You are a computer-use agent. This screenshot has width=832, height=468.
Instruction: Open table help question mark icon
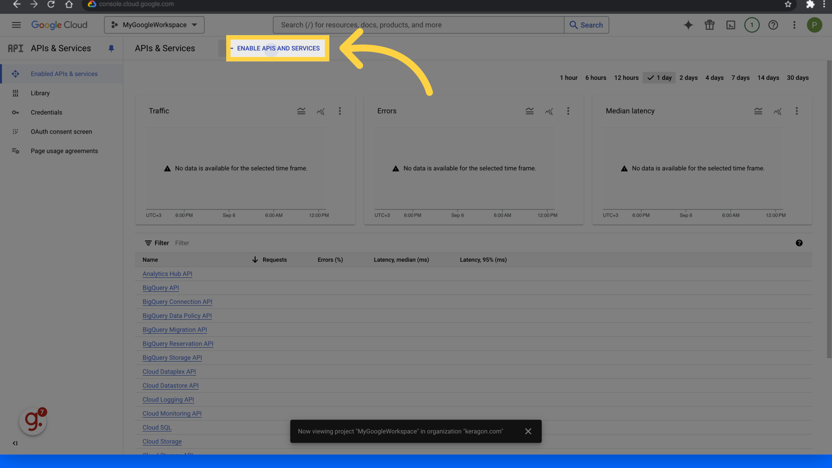pos(799,243)
